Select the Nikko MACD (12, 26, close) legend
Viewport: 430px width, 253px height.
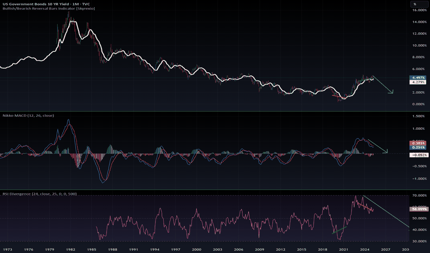click(28, 115)
